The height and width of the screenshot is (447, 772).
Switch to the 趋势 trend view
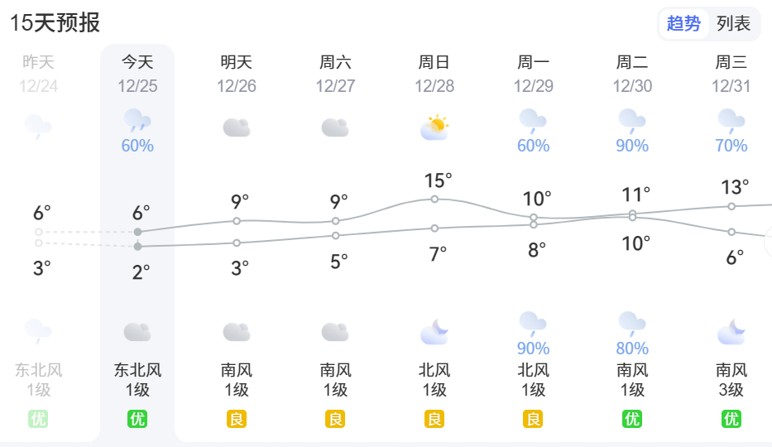(683, 24)
